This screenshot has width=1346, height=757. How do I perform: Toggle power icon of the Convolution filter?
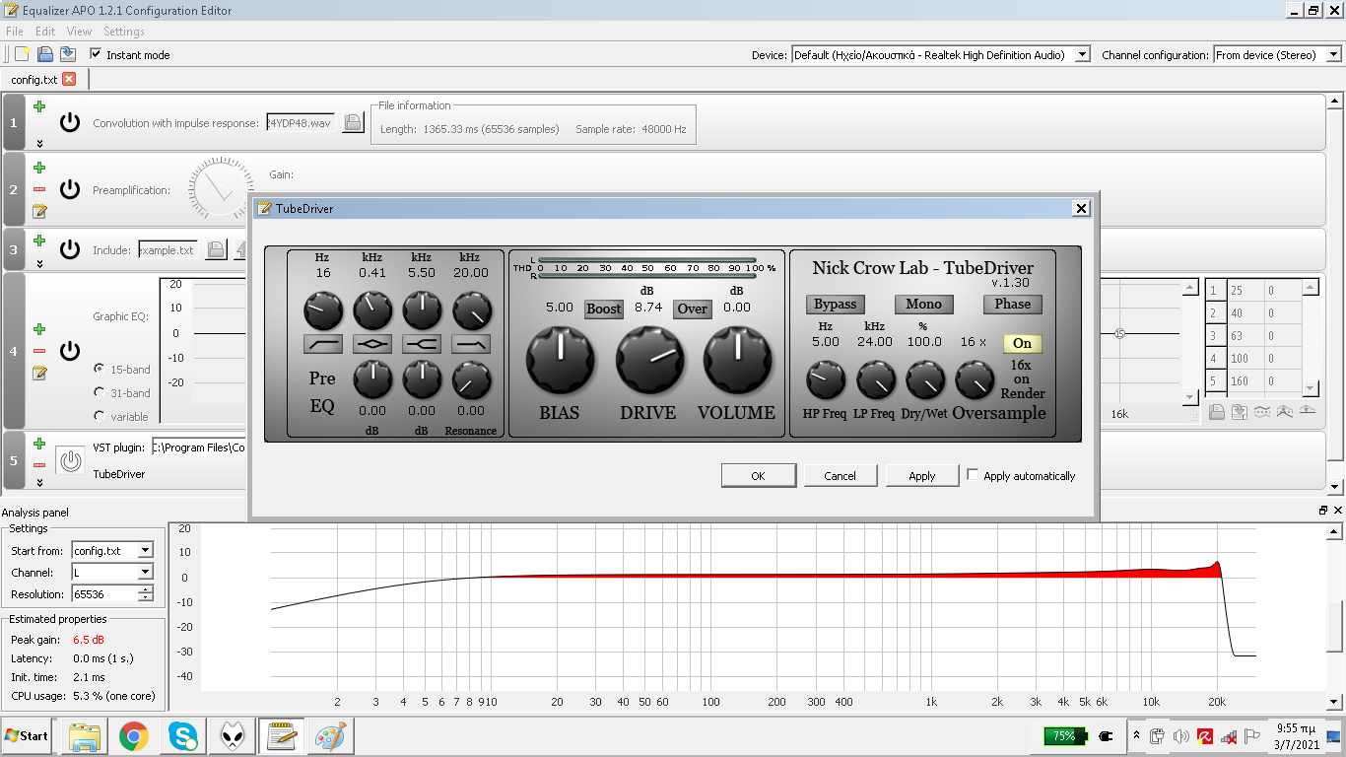[69, 122]
